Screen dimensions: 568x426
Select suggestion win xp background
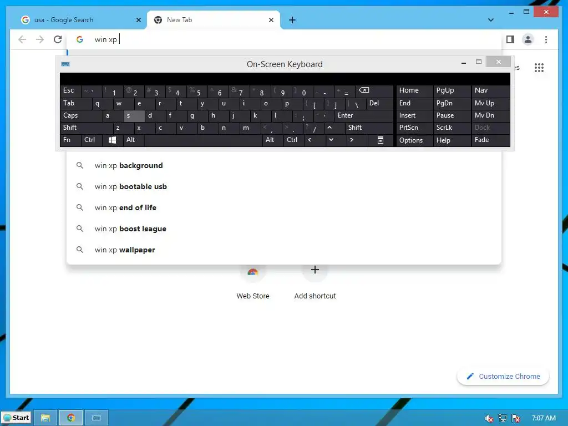pyautogui.click(x=284, y=165)
